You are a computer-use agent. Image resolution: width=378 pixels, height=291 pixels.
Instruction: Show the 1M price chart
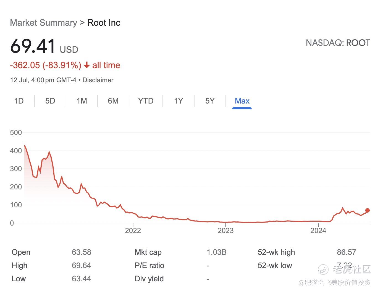pyautogui.click(x=82, y=101)
